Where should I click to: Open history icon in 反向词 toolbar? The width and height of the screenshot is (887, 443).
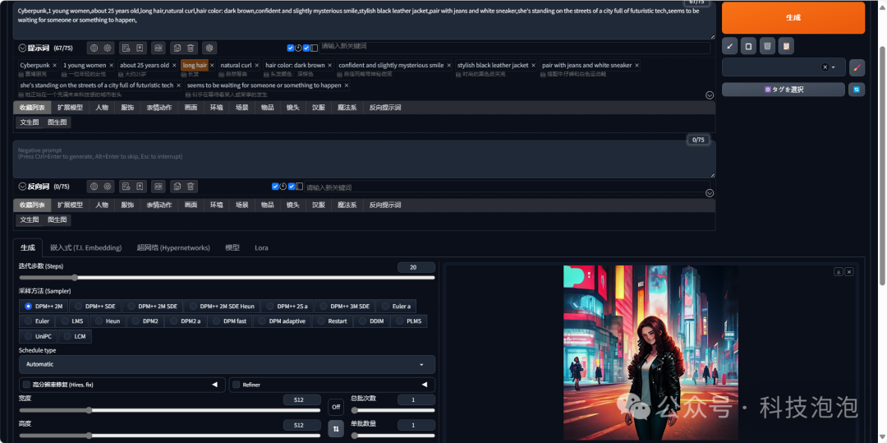click(126, 186)
